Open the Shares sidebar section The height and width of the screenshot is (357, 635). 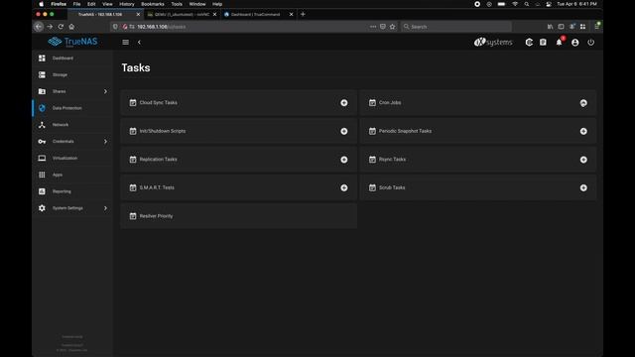(72, 91)
